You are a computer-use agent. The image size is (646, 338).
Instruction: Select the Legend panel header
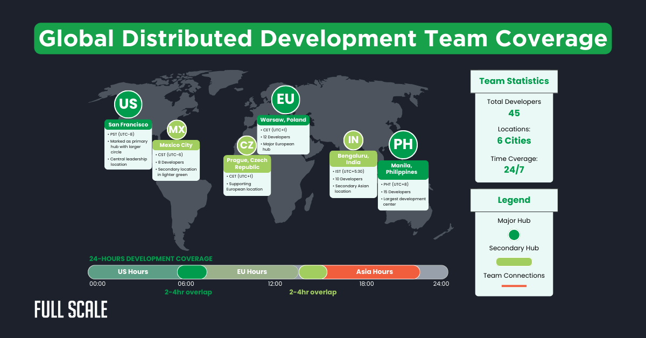pos(514,200)
